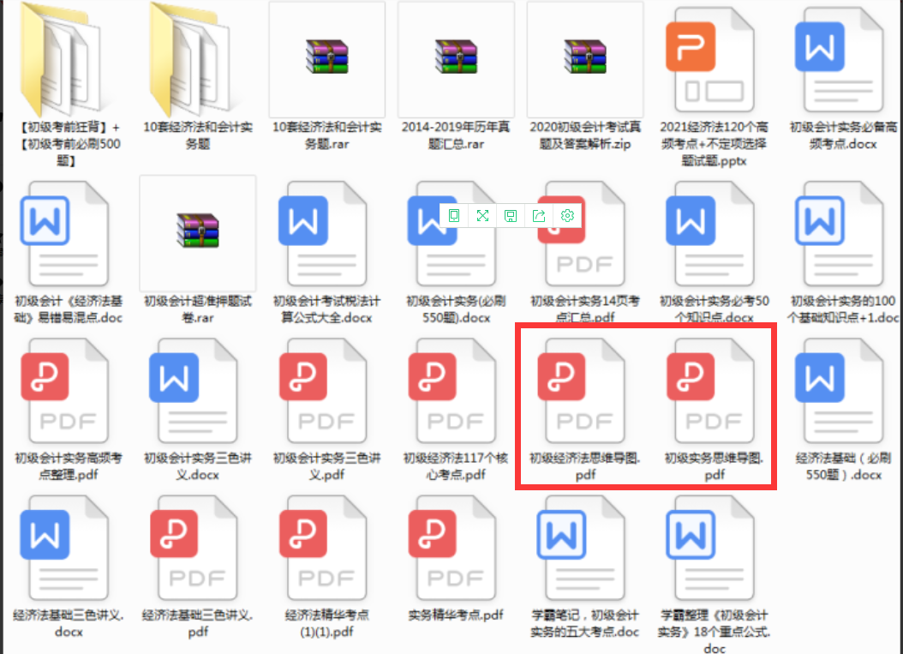Select the orange PowerPoint icon of 2021经济法120个高频考点 pptx
Image resolution: width=903 pixels, height=654 pixels.
point(709,59)
